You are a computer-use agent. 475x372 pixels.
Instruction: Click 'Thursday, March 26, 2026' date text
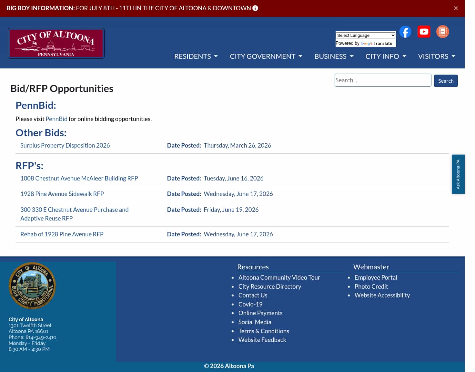click(x=237, y=145)
